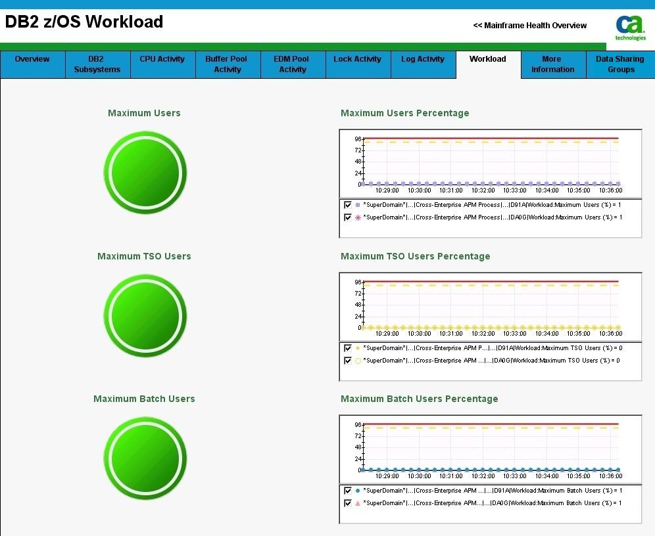The image size is (655, 536).
Task: Click the Maximum Batch Users Percentage chart
Action: coord(491,449)
